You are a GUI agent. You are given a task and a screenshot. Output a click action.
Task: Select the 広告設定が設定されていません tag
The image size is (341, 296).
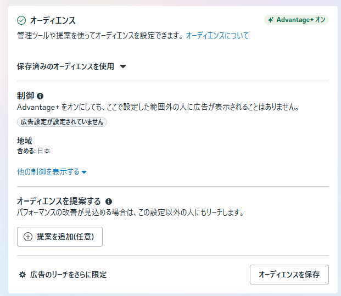pos(62,122)
